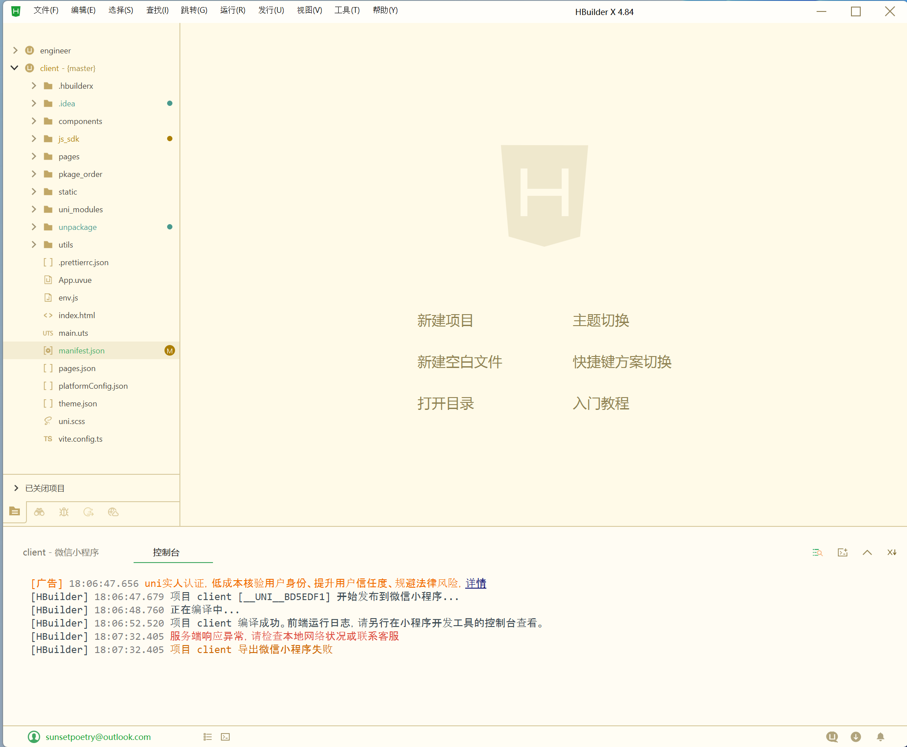This screenshot has width=907, height=747.
Task: Open a new terminal from console toolbar
Action: pyautogui.click(x=843, y=552)
